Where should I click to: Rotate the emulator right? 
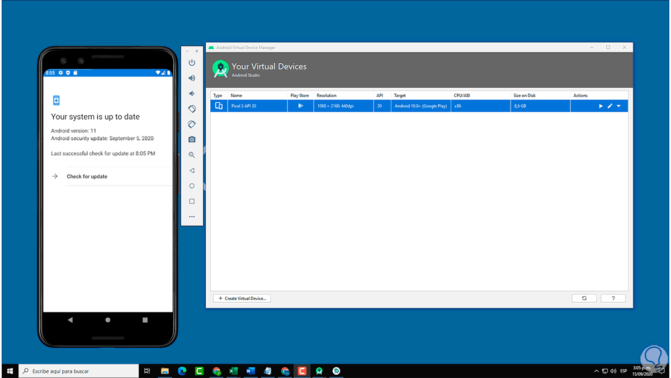point(192,124)
